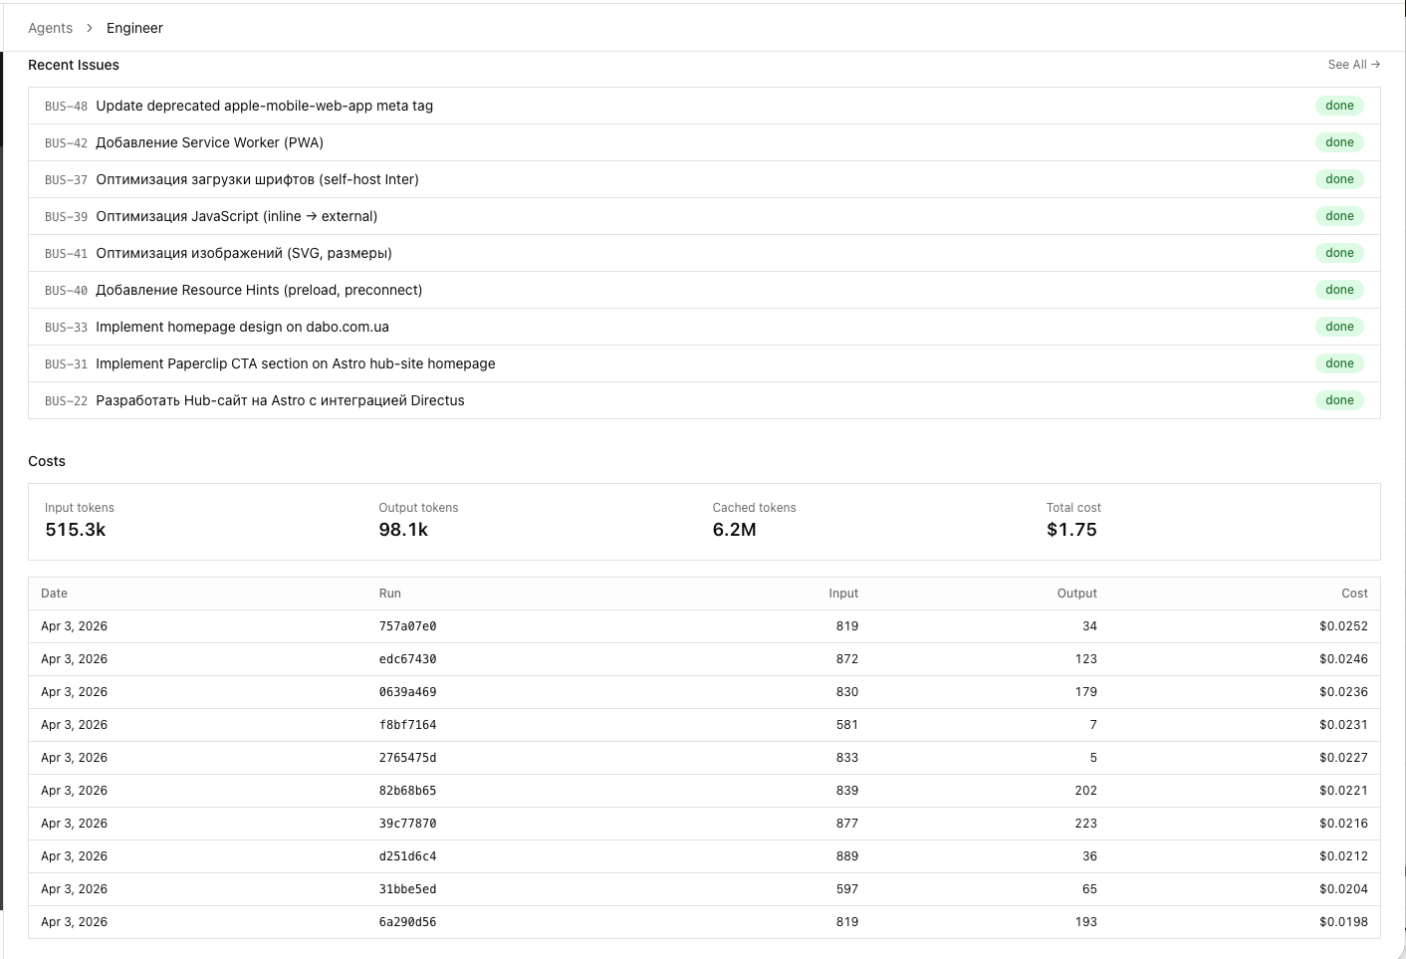Open issue BUS-48 about deprecated meta tag
Viewport: 1406px width, 959px height.
(264, 106)
